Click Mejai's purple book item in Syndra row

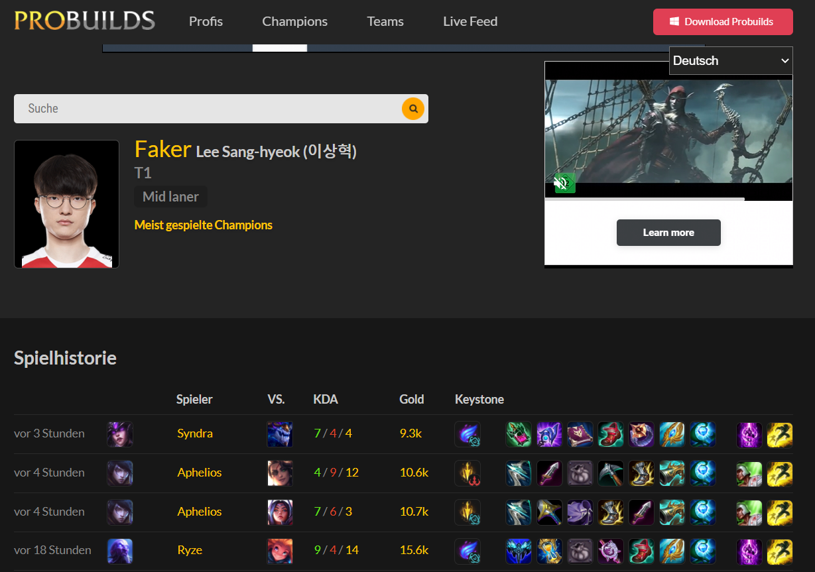580,434
